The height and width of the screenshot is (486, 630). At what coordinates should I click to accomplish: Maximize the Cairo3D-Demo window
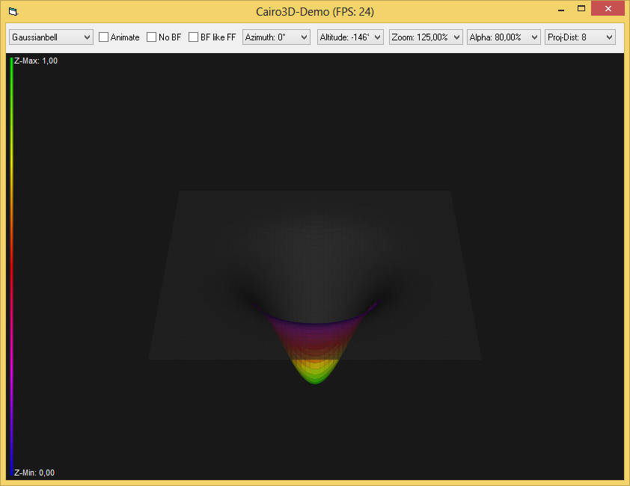point(581,9)
